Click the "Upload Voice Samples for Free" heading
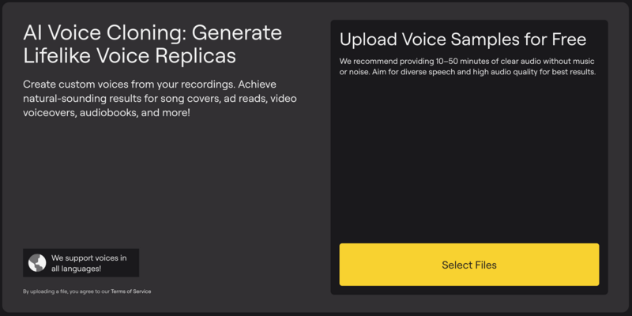The image size is (632, 316). [x=462, y=39]
